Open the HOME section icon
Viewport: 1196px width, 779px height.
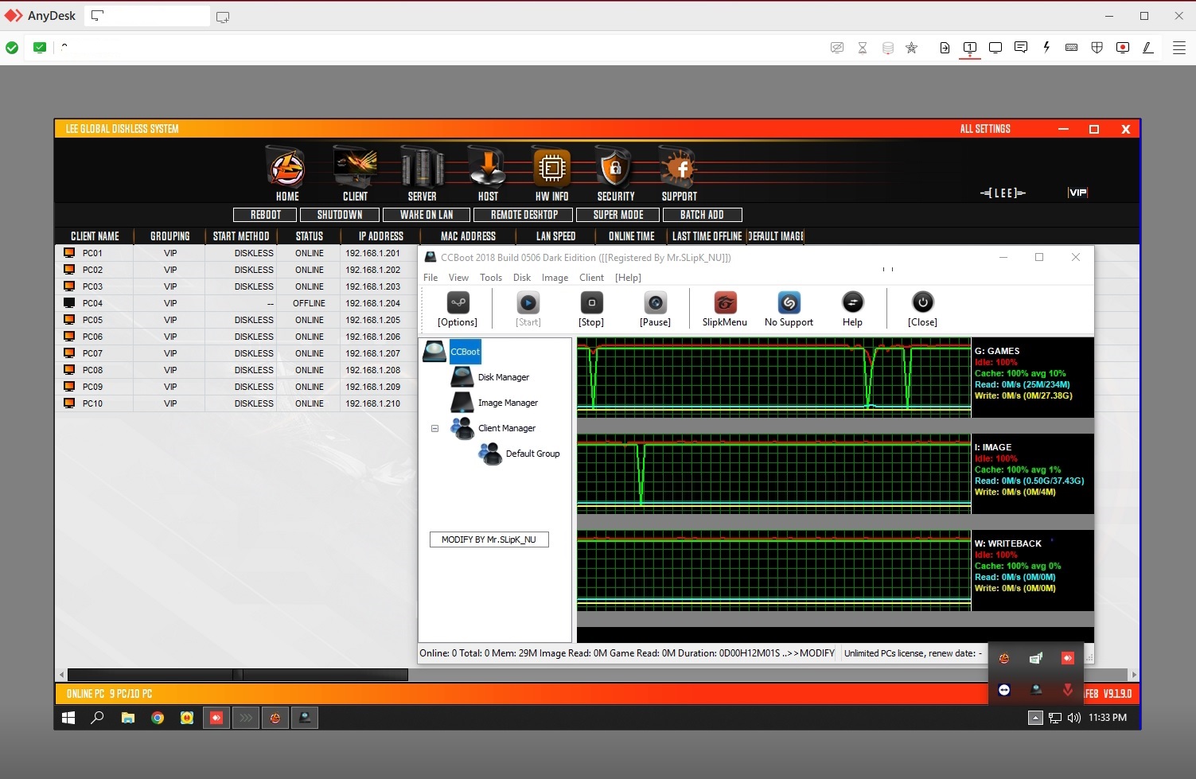286,167
